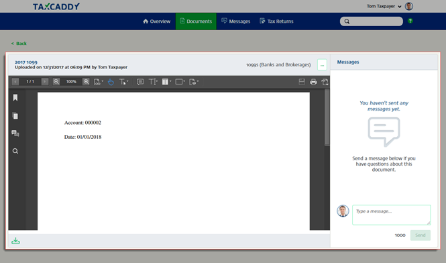Viewport: 446px width, 263px height.
Task: Go to the Overview tab
Action: coord(156,21)
